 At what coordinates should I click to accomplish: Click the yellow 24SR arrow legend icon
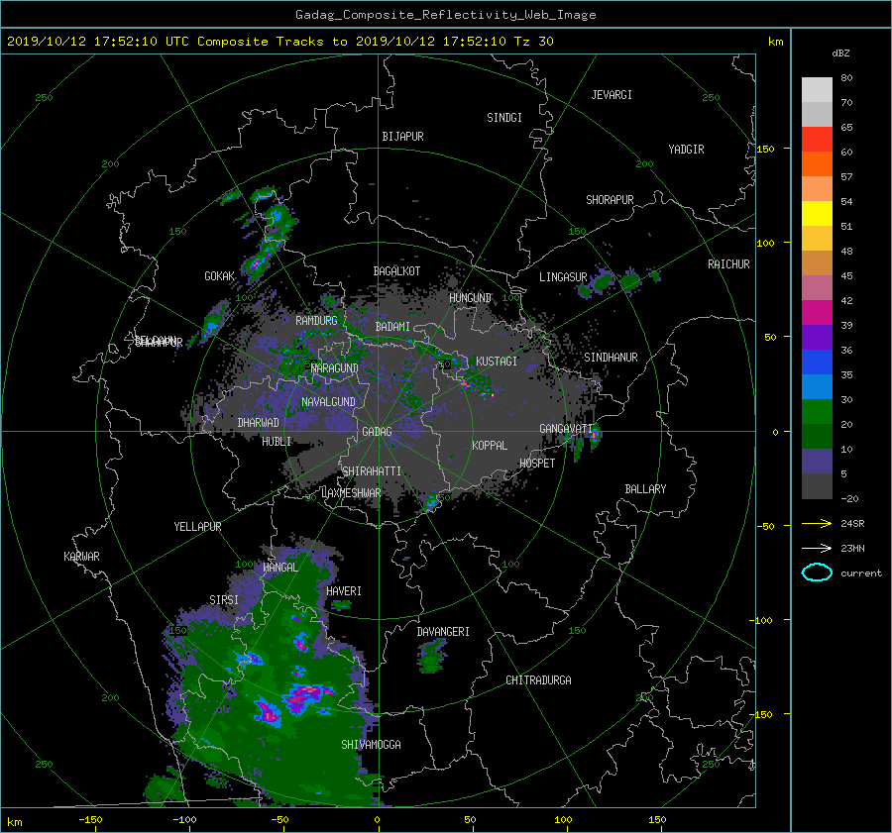(817, 523)
